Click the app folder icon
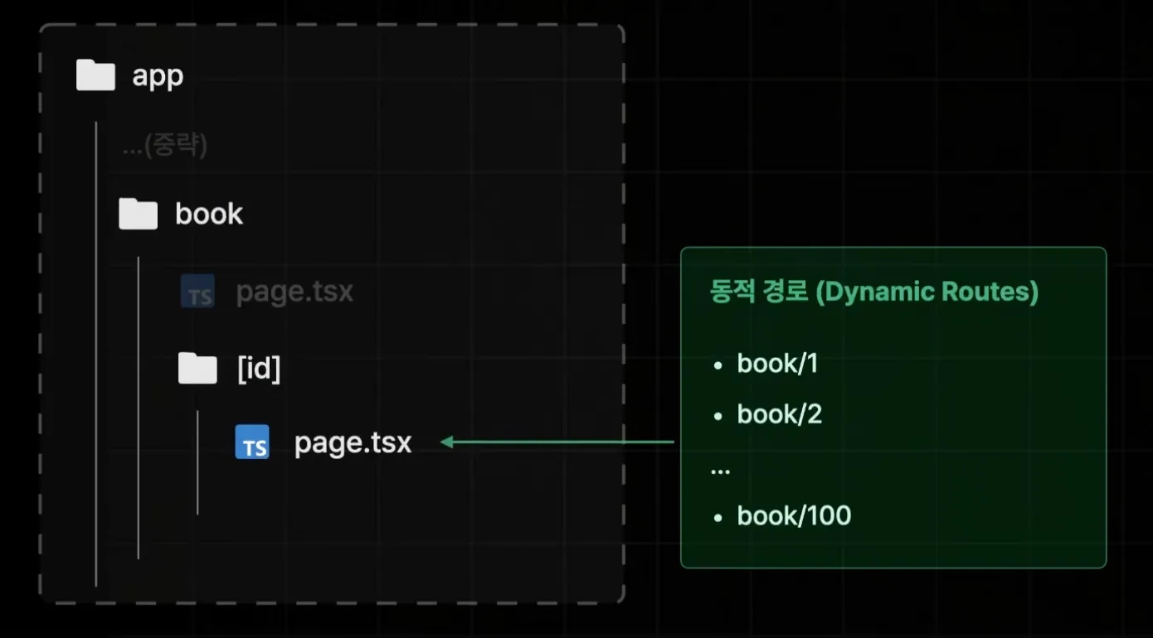The height and width of the screenshot is (638, 1153). point(95,75)
